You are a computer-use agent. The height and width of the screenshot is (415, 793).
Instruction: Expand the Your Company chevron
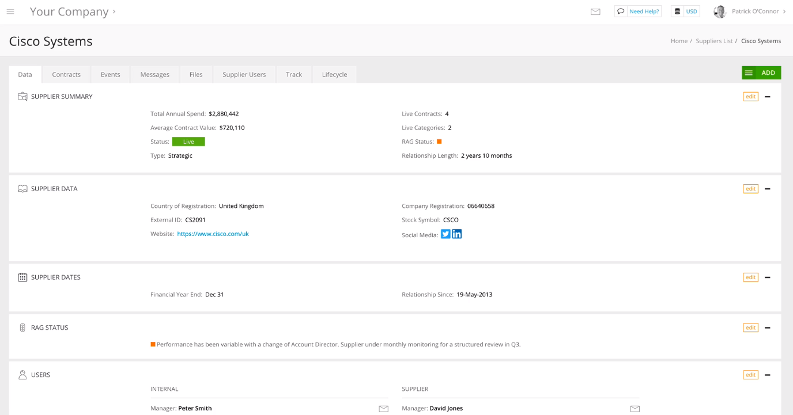(x=114, y=12)
